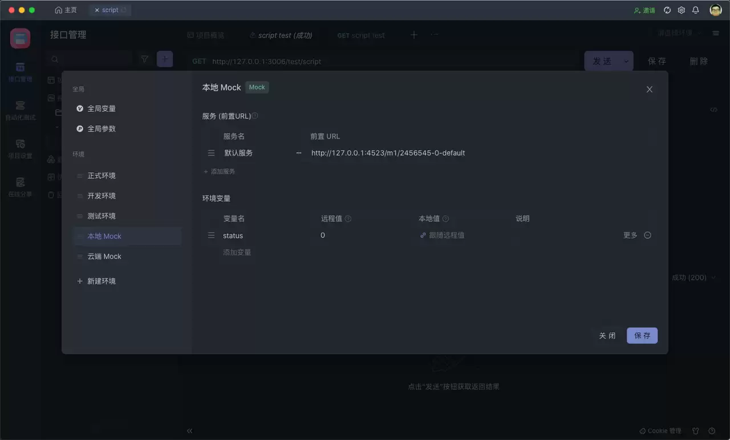Click the user avatar in title bar

point(716,10)
